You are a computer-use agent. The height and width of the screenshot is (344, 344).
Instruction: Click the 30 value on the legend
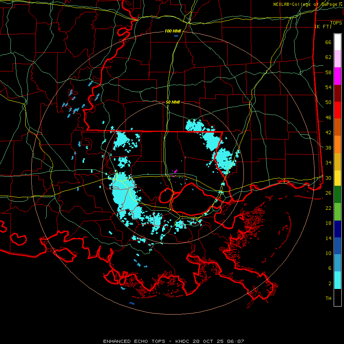328,178
